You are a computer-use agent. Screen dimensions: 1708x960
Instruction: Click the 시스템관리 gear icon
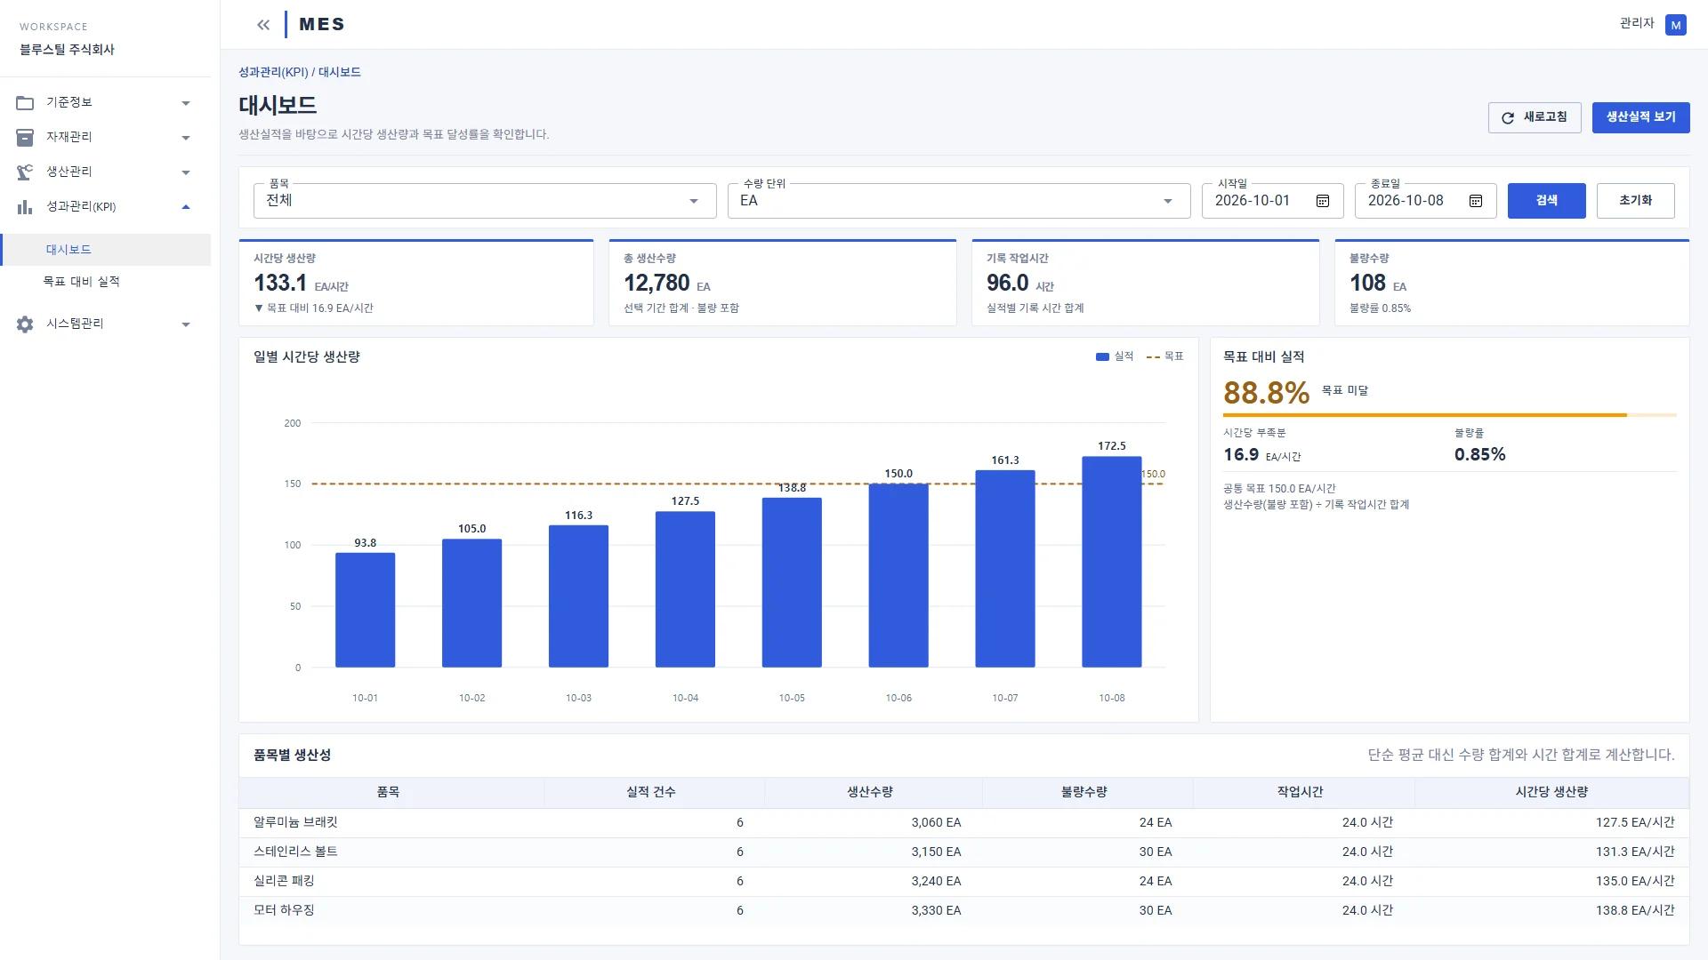pyautogui.click(x=25, y=324)
